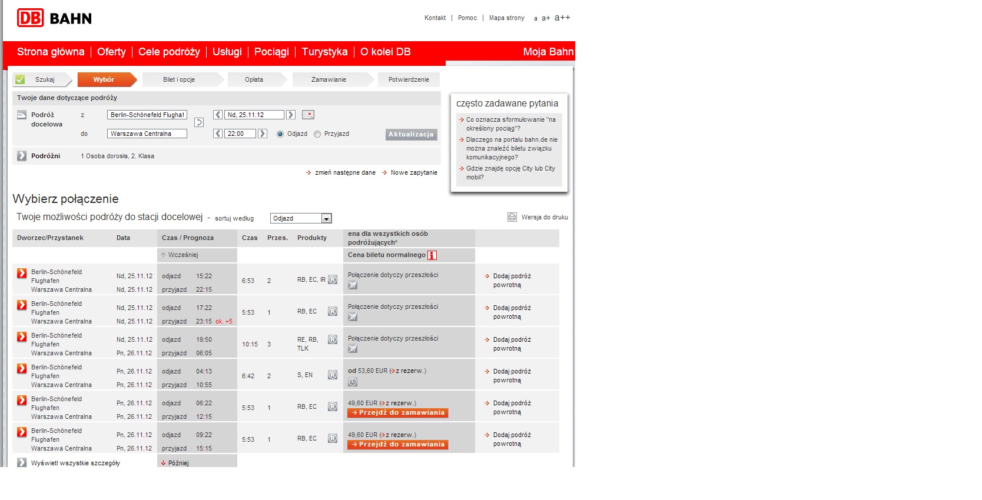Image resolution: width=982 pixels, height=500 pixels.
Task: Select largest font size a++
Action: pyautogui.click(x=562, y=18)
